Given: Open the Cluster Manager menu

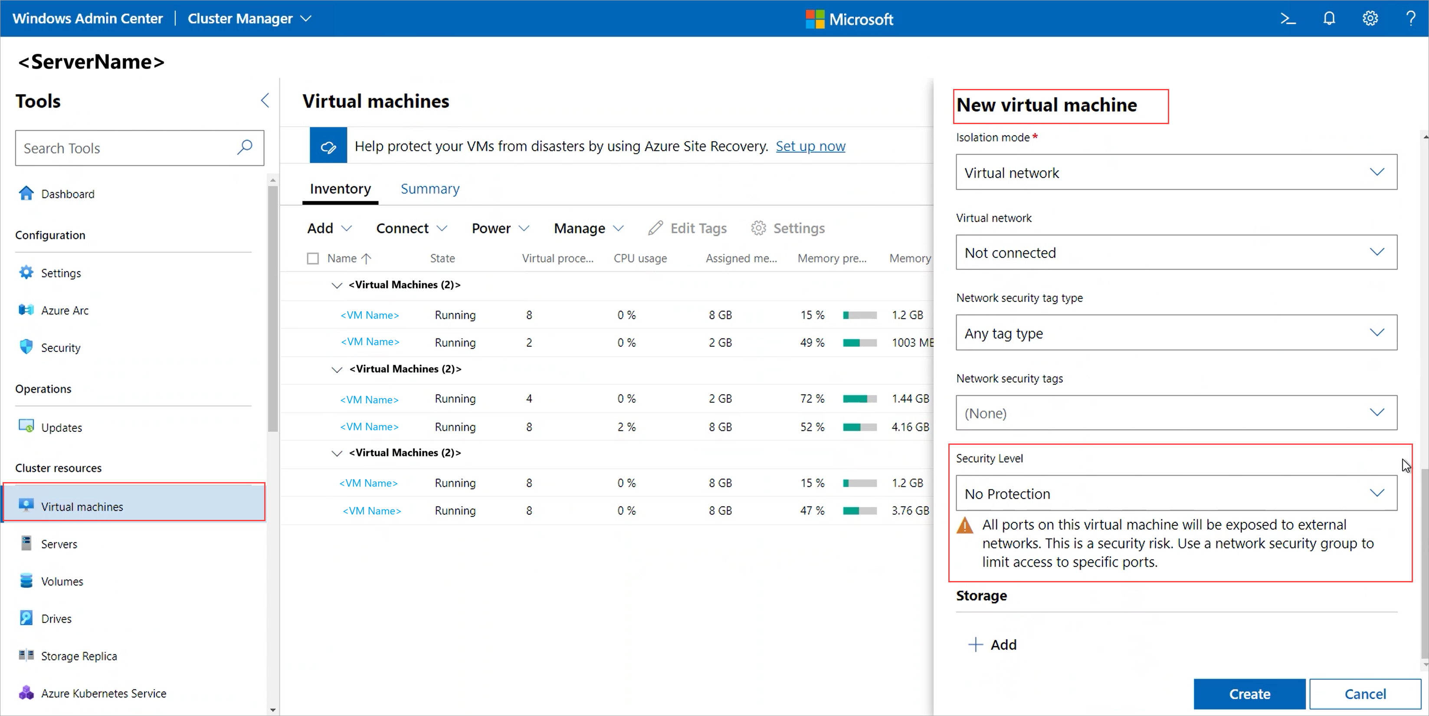Looking at the screenshot, I should (249, 18).
